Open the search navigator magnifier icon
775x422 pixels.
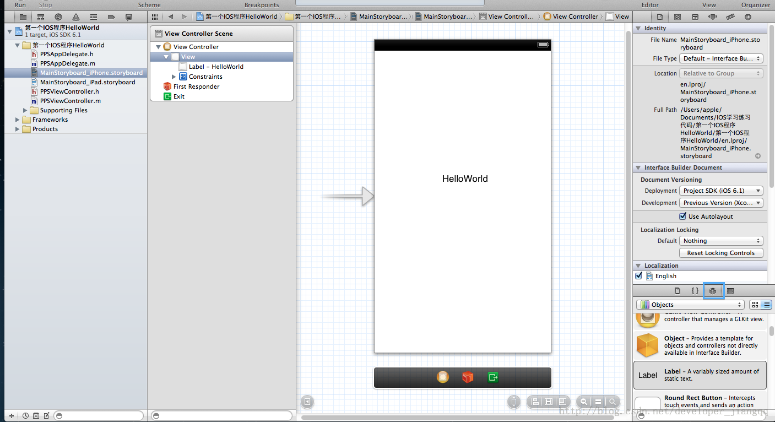[x=58, y=17]
